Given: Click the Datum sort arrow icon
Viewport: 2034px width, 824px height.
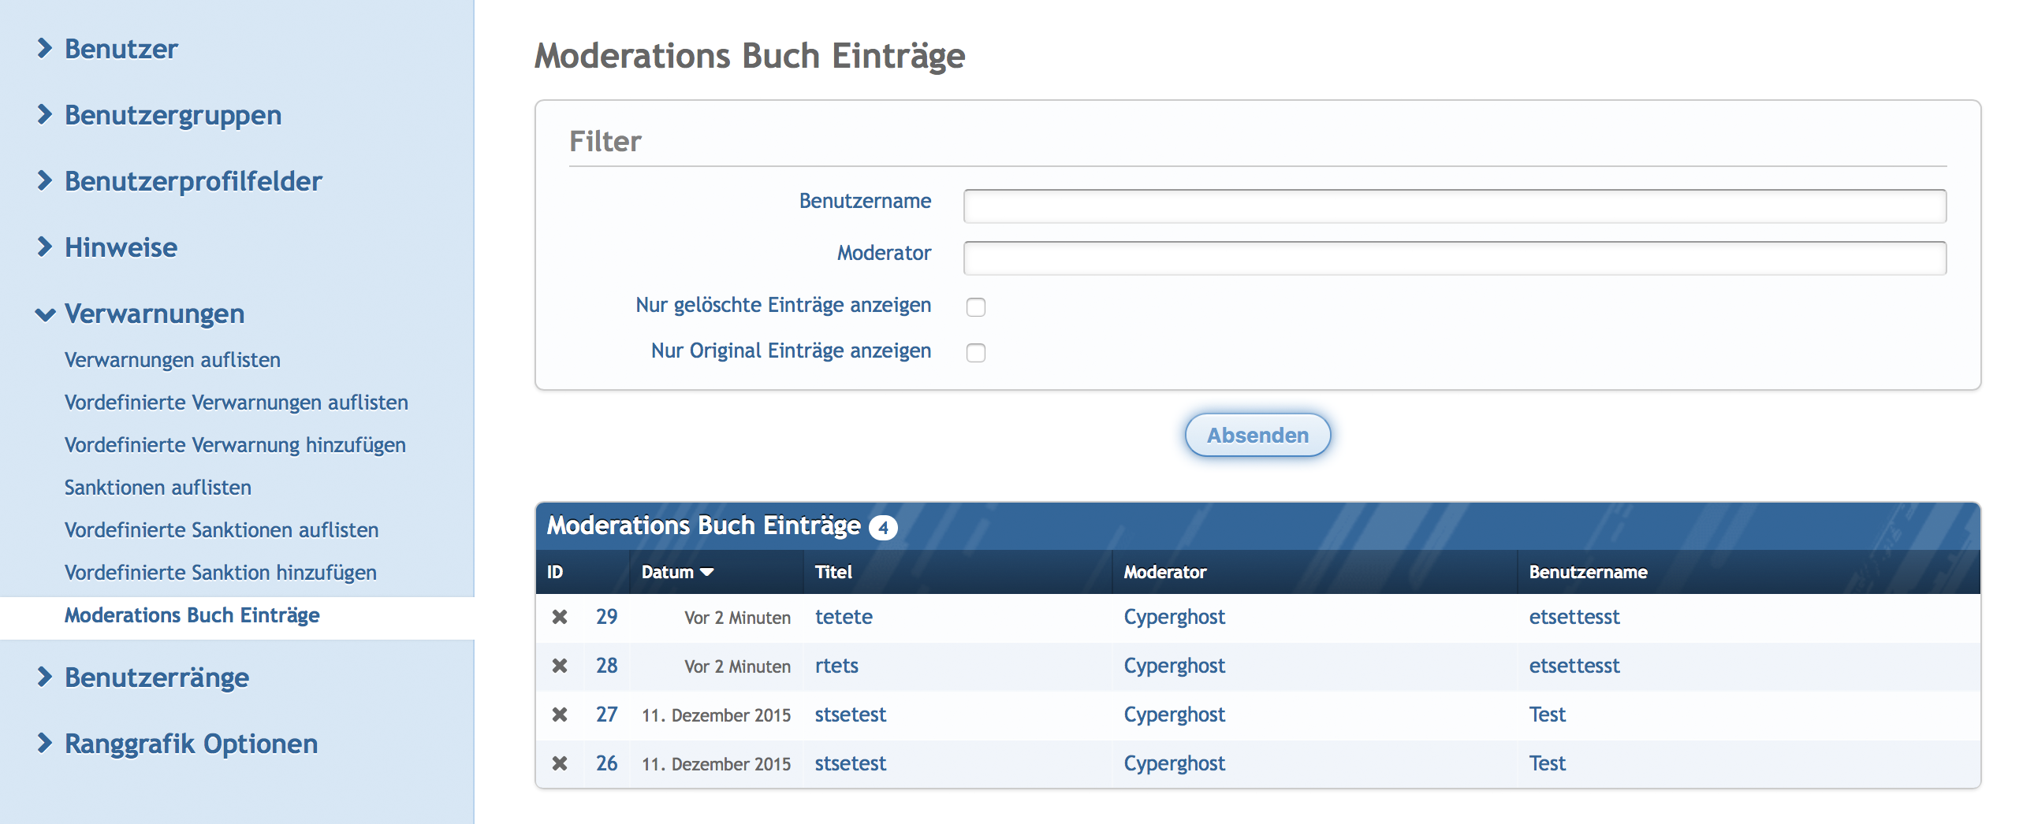Looking at the screenshot, I should tap(706, 572).
